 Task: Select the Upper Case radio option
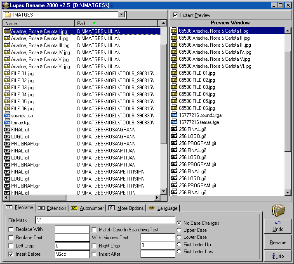[x=179, y=230]
